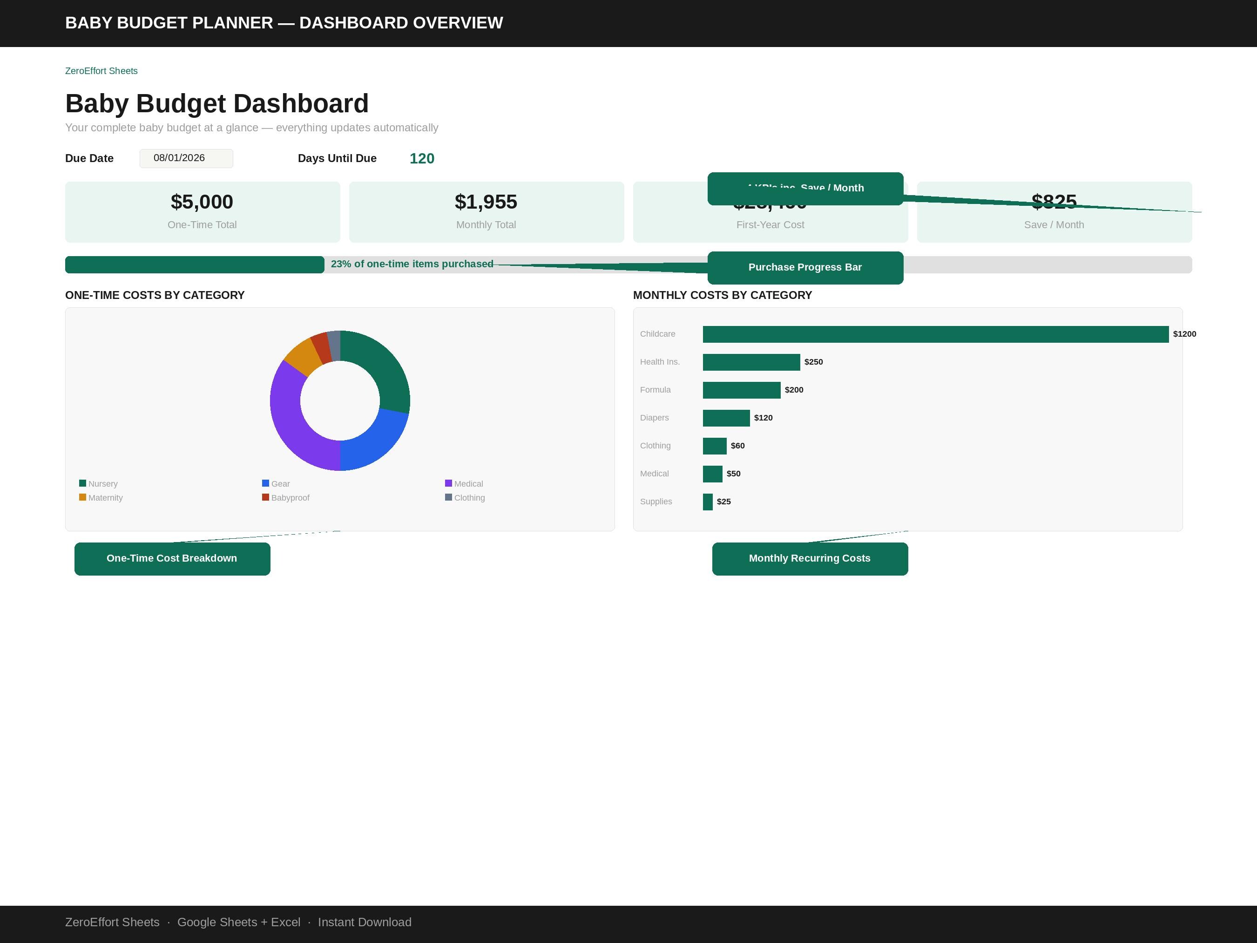Click ZeroEffort Sheets in the footer

(113, 922)
